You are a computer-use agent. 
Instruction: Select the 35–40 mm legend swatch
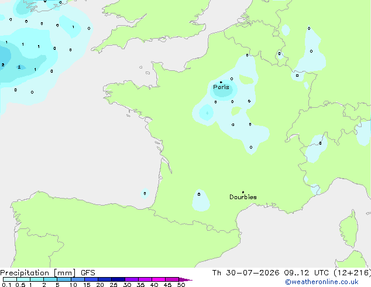(x=145, y=279)
